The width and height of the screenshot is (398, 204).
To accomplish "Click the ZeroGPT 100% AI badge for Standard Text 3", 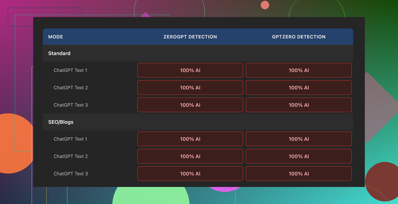I will pyautogui.click(x=190, y=105).
